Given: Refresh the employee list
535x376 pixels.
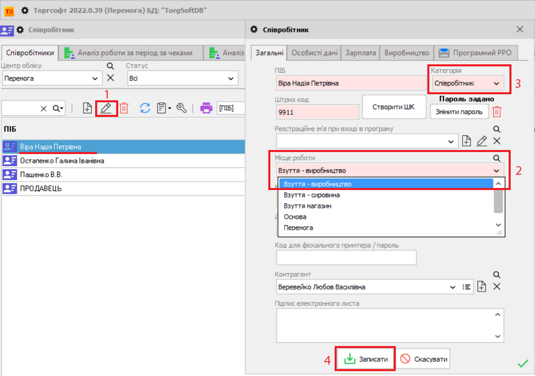Looking at the screenshot, I should click(x=144, y=108).
